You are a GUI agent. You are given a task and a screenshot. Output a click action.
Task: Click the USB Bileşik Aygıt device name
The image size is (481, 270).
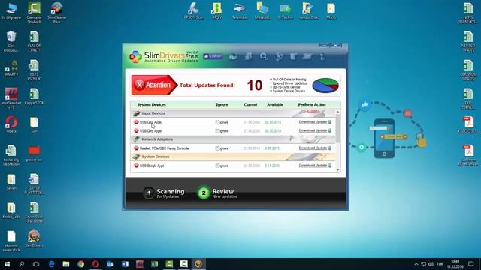[152, 166]
